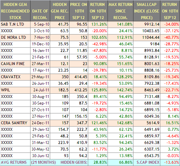Select the AVG RETURNS label
Image resolution: width=180 pixels, height=166 pixels.
(14, 162)
